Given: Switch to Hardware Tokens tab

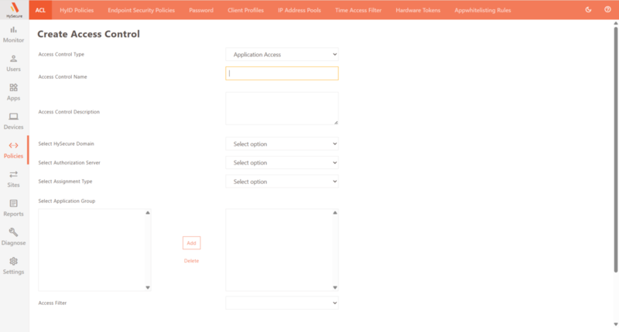Looking at the screenshot, I should pos(418,10).
